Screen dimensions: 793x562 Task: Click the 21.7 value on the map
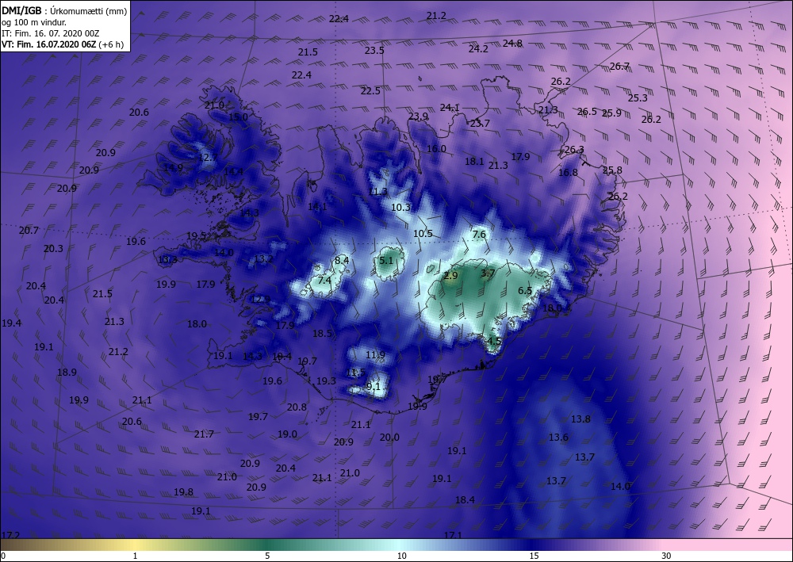coord(204,434)
